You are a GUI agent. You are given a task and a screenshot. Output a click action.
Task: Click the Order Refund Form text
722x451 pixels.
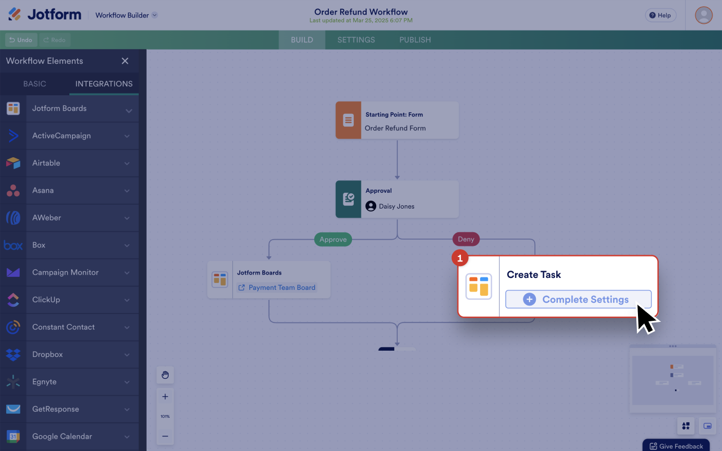tap(395, 128)
